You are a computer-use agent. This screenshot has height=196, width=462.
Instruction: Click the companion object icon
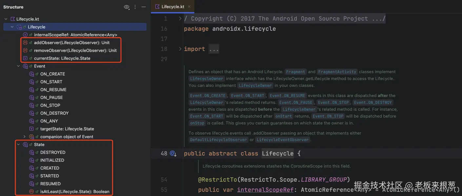point(31,137)
